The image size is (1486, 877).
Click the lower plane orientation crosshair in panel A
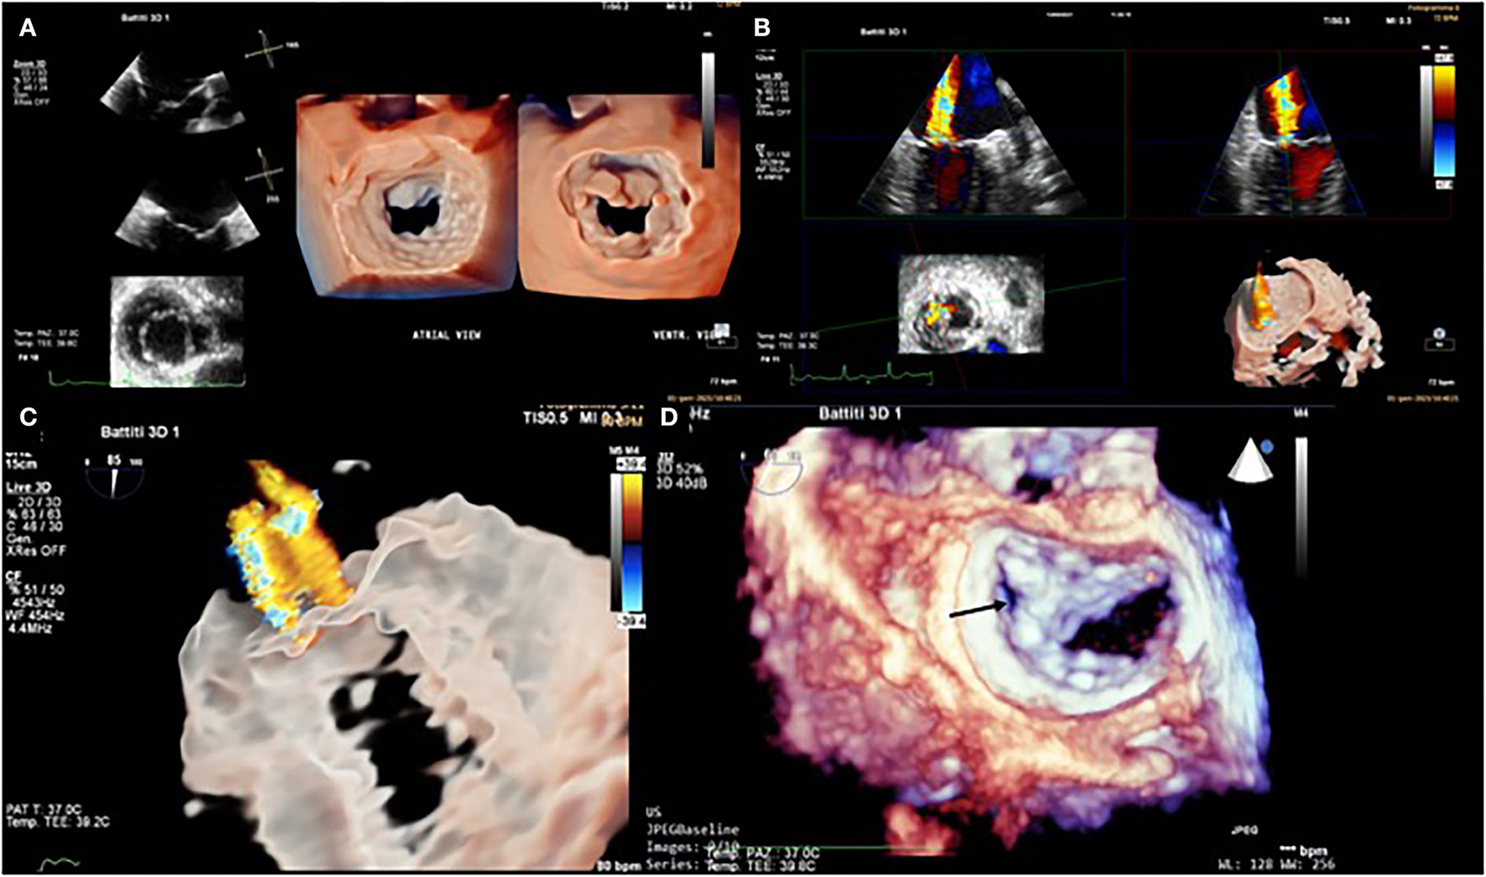point(266,168)
